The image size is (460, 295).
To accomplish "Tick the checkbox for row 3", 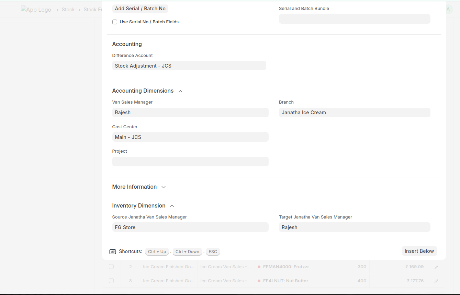I will click(x=111, y=281).
